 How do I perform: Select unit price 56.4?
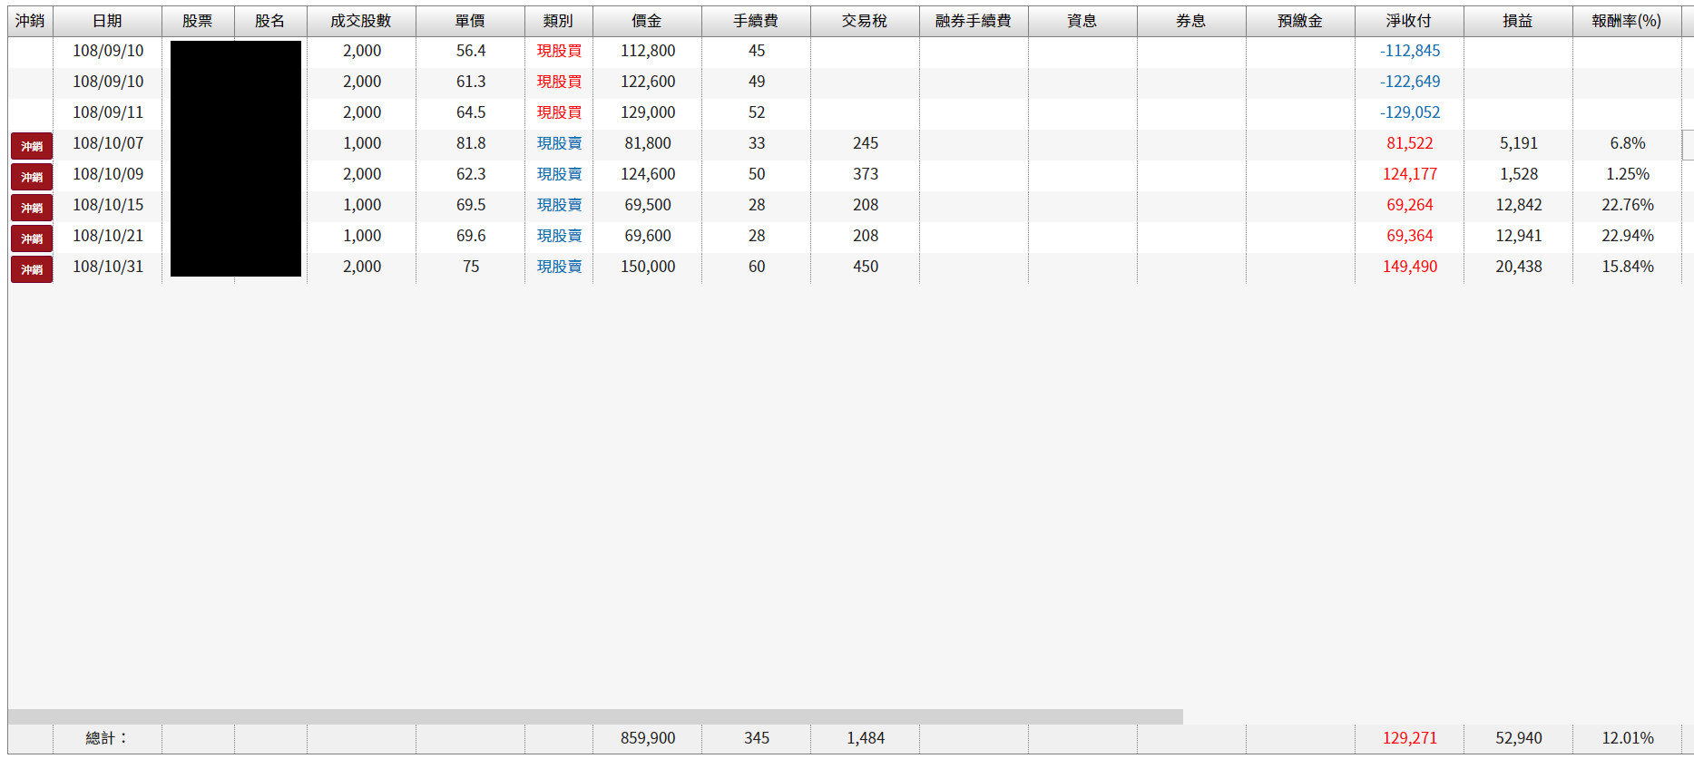click(x=471, y=51)
